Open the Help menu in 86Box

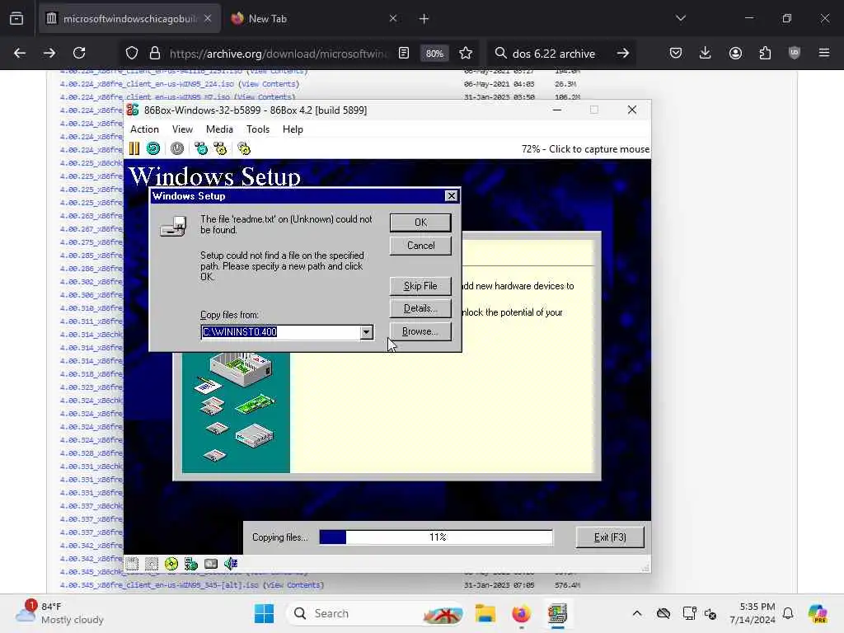pos(293,129)
